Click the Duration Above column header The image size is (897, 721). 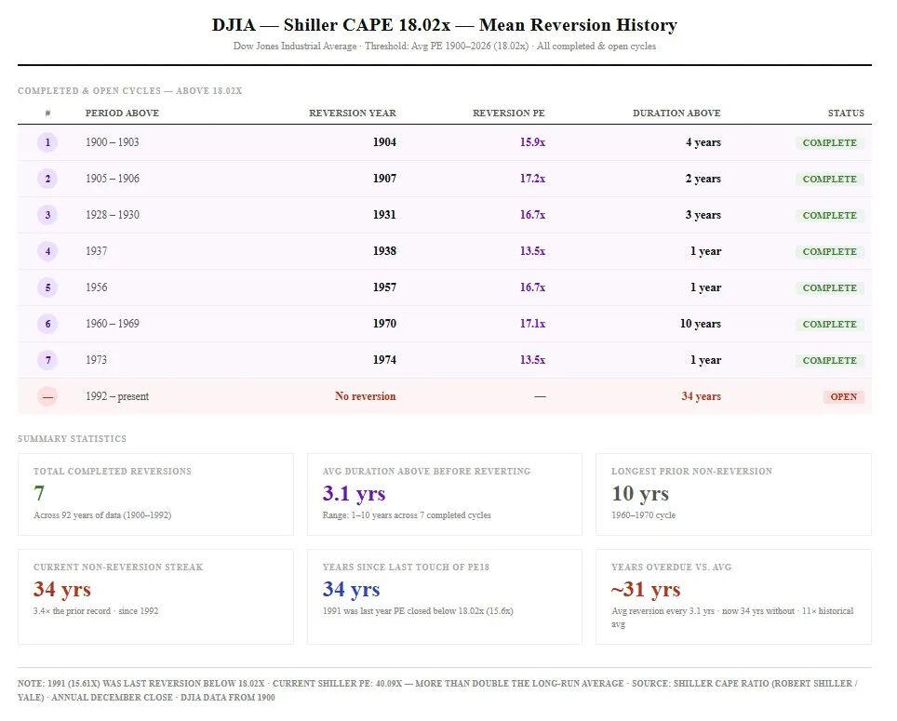[676, 113]
